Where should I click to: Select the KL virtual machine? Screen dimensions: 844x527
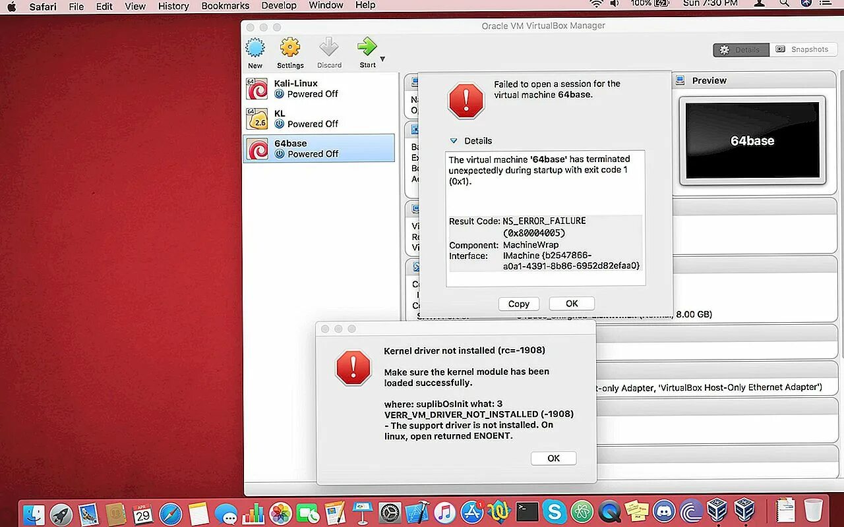pos(319,119)
